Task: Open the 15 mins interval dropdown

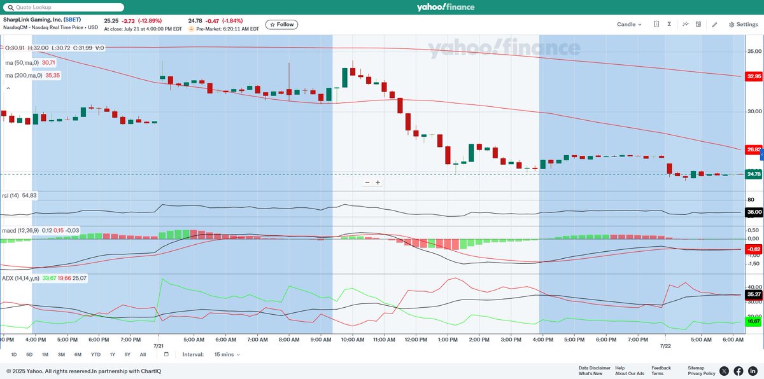Action: click(x=229, y=354)
